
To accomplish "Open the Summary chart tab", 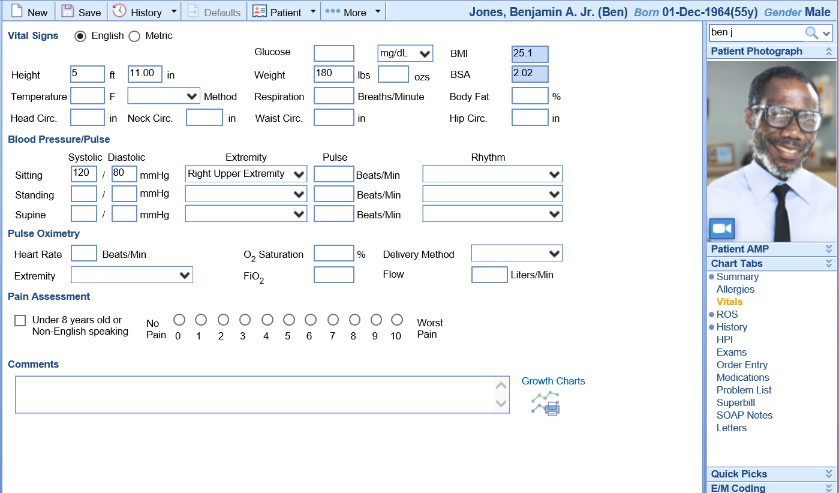I will (738, 276).
